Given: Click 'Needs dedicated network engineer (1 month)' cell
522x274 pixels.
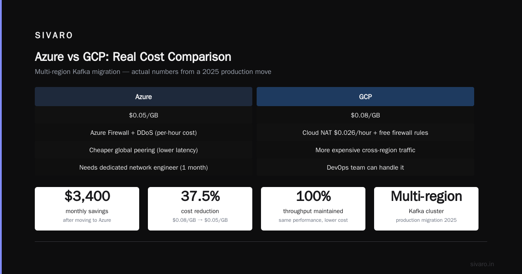Looking at the screenshot, I should (x=144, y=167).
